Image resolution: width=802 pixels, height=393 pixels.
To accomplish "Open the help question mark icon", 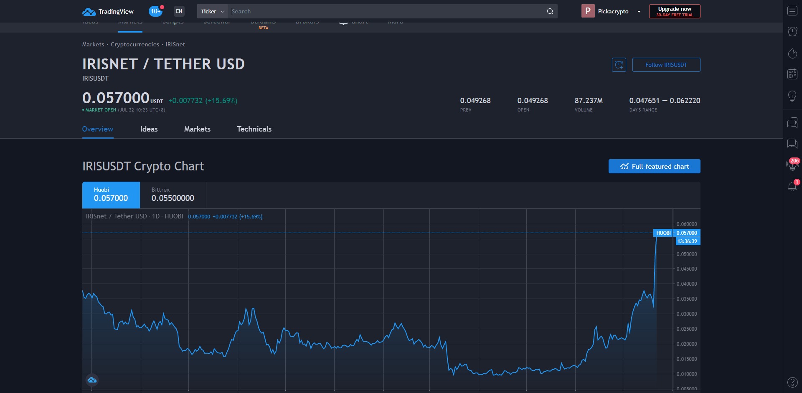I will coord(792,382).
